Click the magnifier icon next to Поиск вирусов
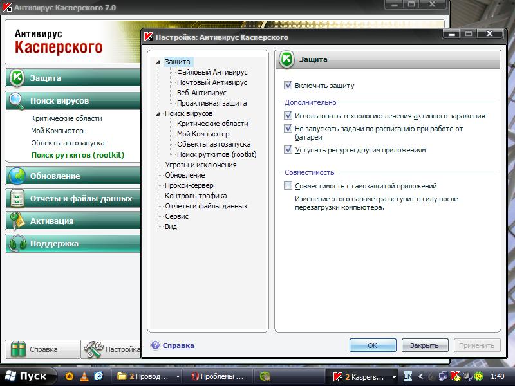The height and width of the screenshot is (386, 515). point(17,101)
